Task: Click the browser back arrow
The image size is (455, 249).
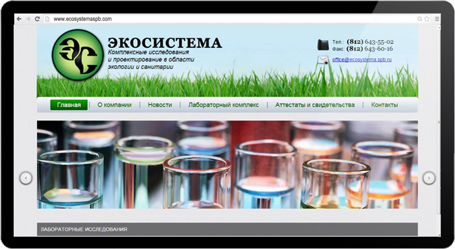Action: click(19, 19)
